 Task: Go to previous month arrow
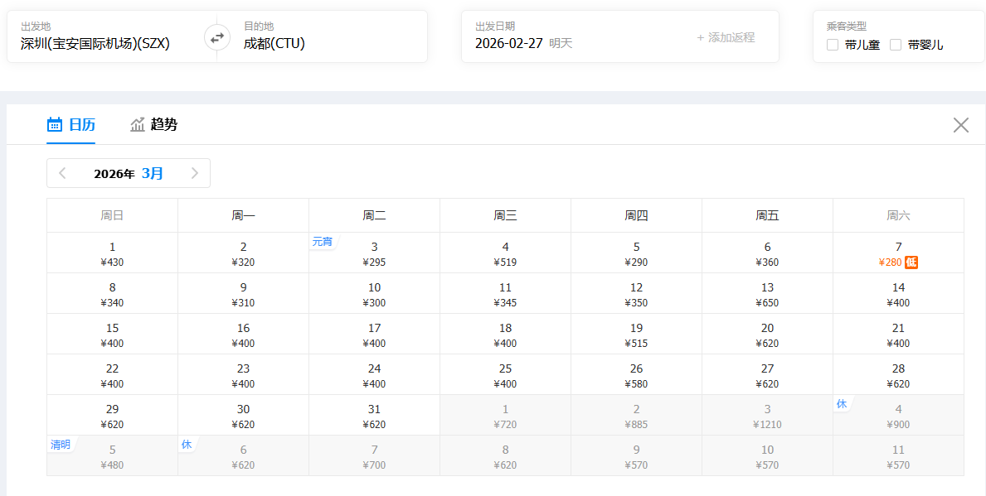coord(62,173)
